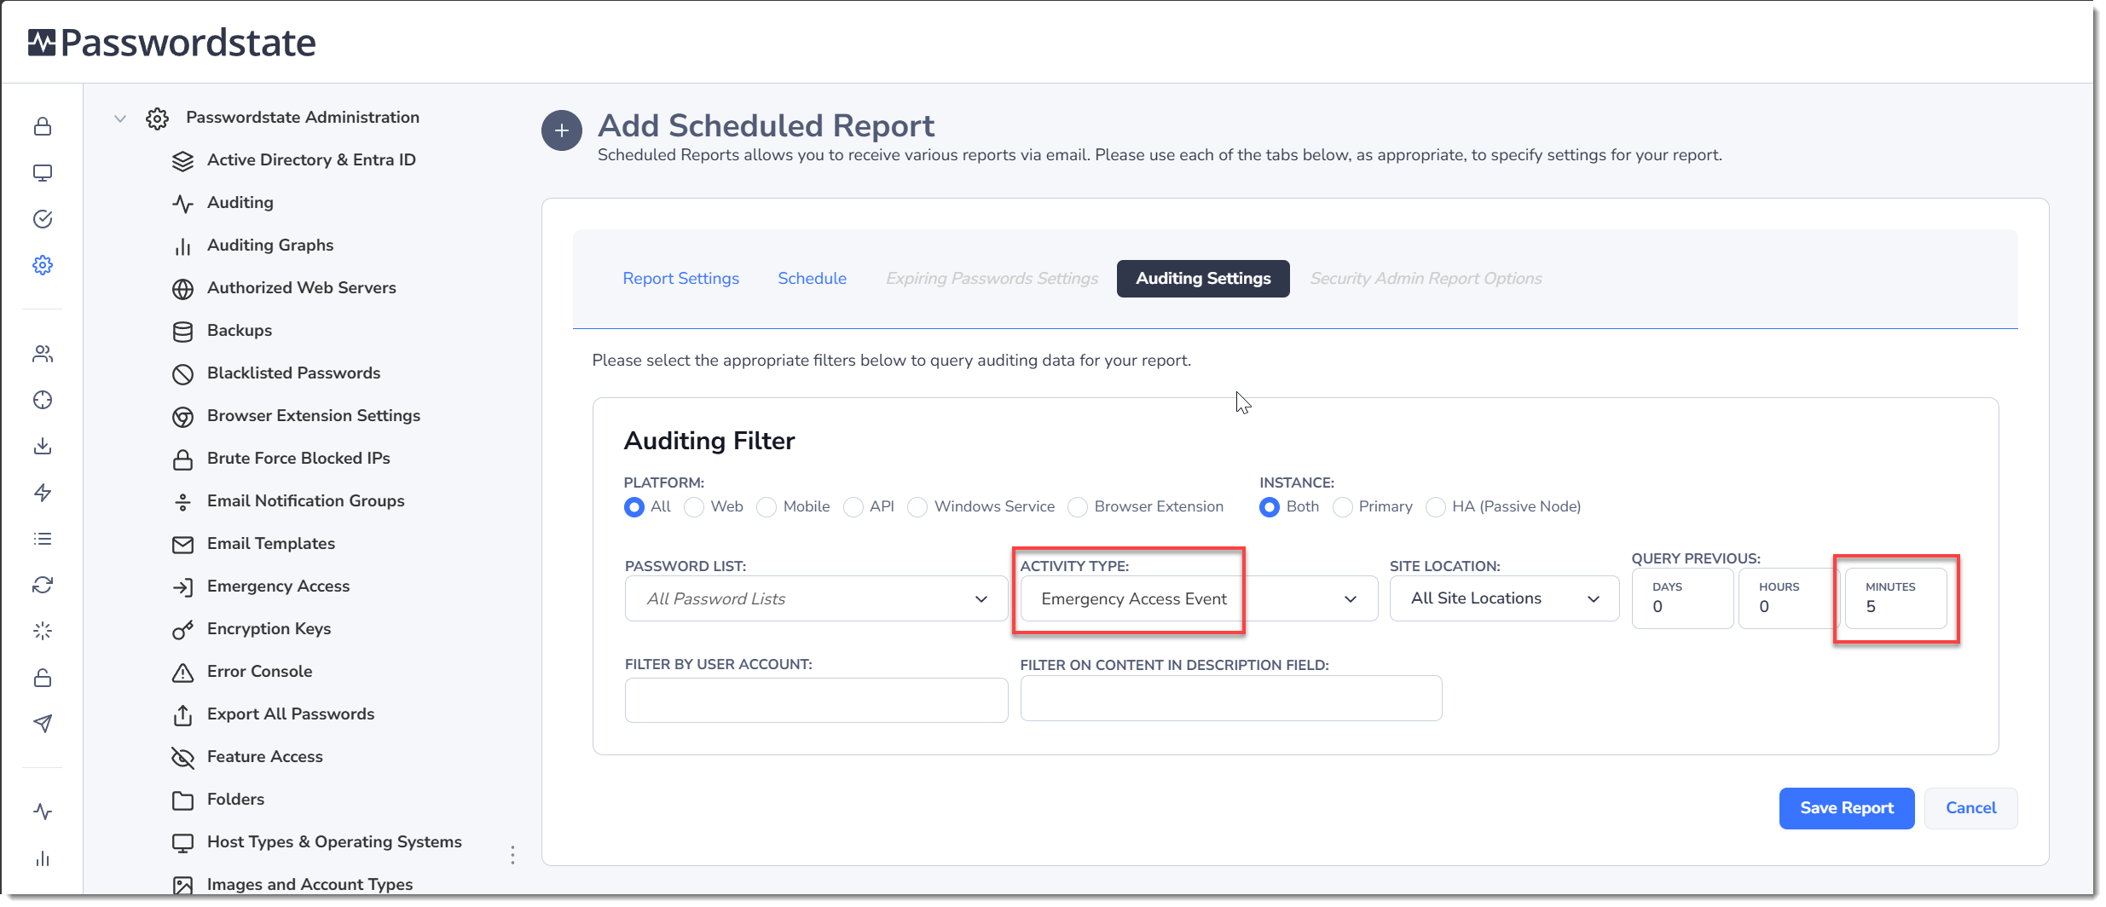Click the lock icon beside Brute Force Blocked IPs
The width and height of the screenshot is (2106, 907).
[182, 459]
